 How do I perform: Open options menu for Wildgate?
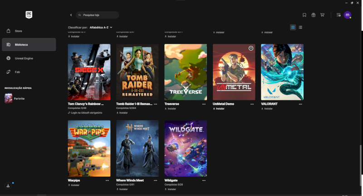pos(204,181)
